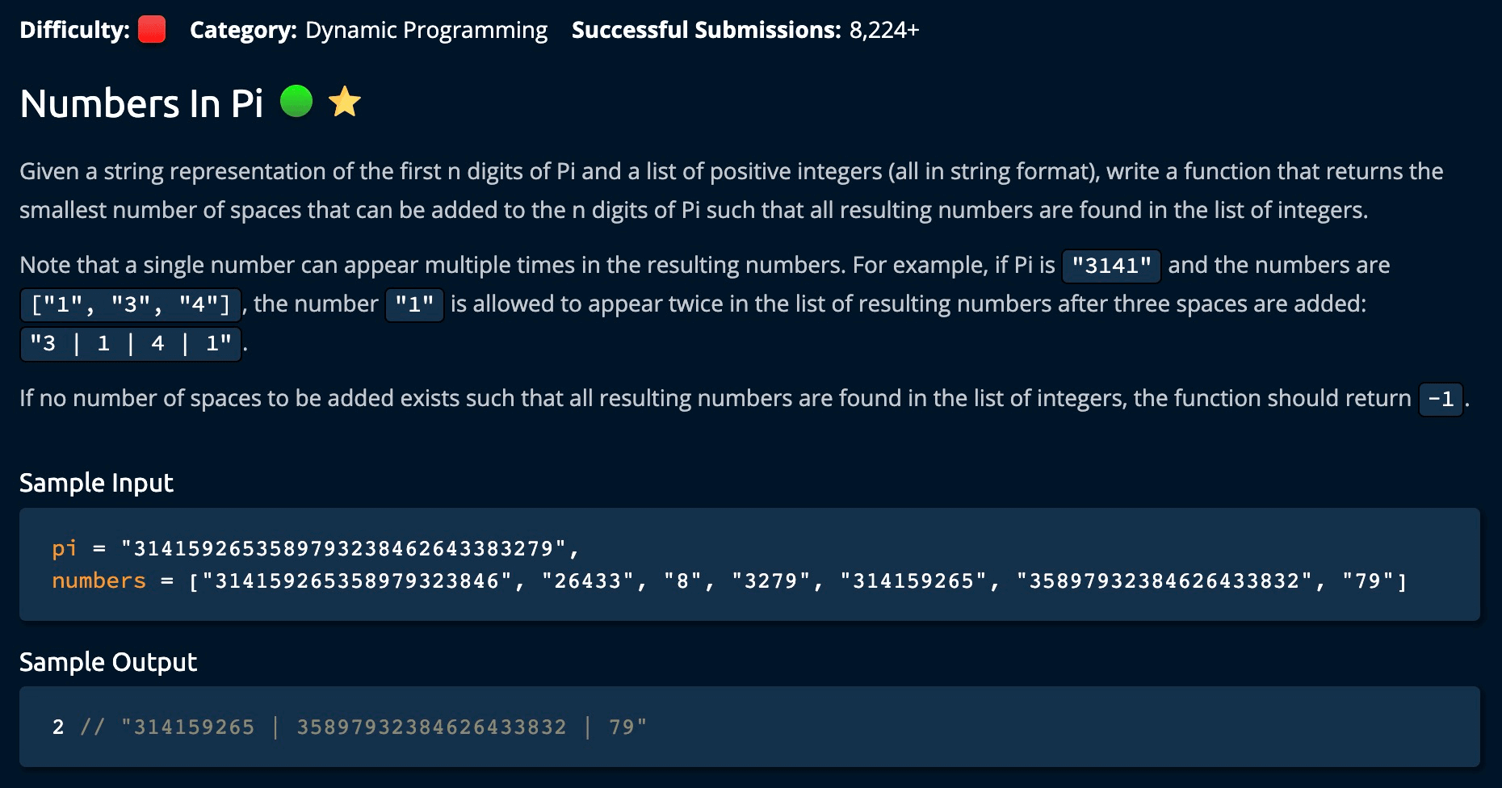Click the "Category:" label

[x=243, y=30]
